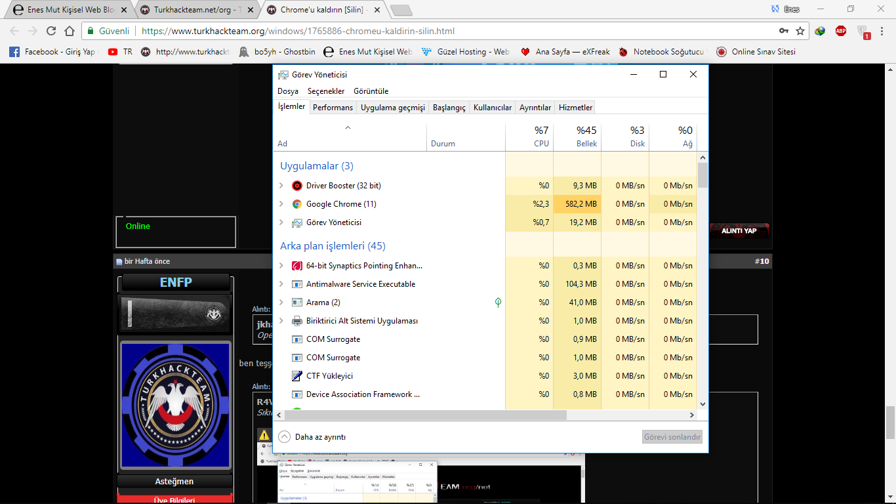Click the ALINTI YAP quote button
This screenshot has width=896, height=504.
[741, 230]
